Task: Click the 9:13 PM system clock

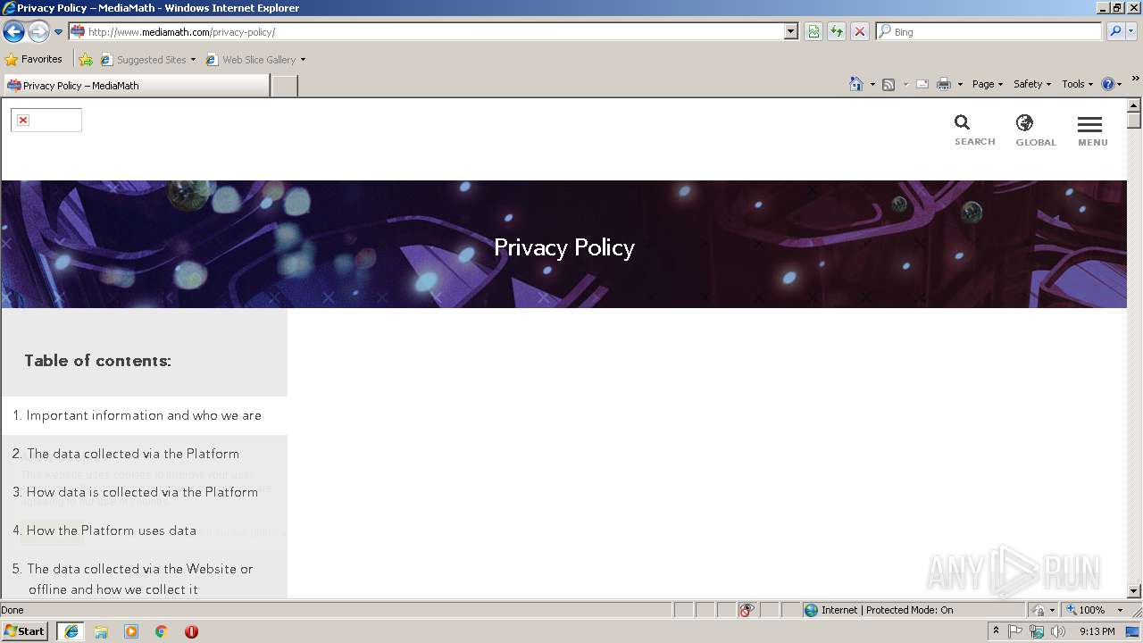Action: (1097, 631)
